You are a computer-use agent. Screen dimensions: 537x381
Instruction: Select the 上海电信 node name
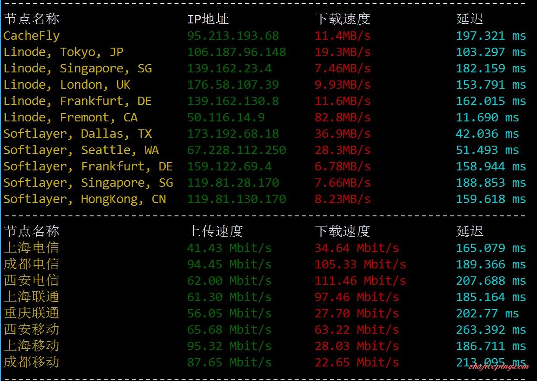coord(31,248)
